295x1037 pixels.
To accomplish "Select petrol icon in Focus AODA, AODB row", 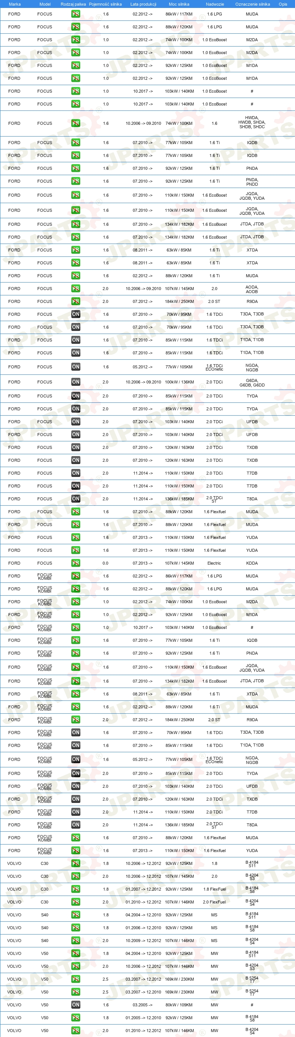I will [75, 289].
